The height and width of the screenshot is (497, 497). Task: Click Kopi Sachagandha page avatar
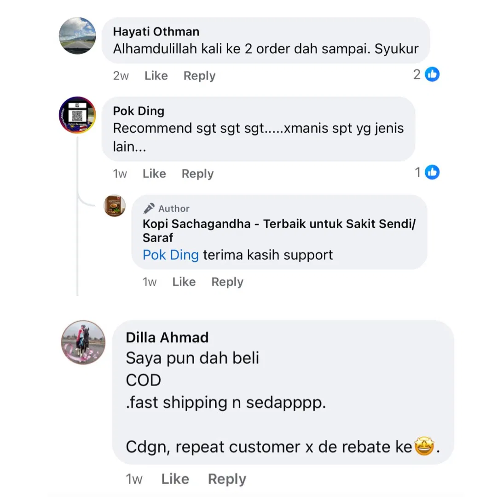(x=115, y=206)
